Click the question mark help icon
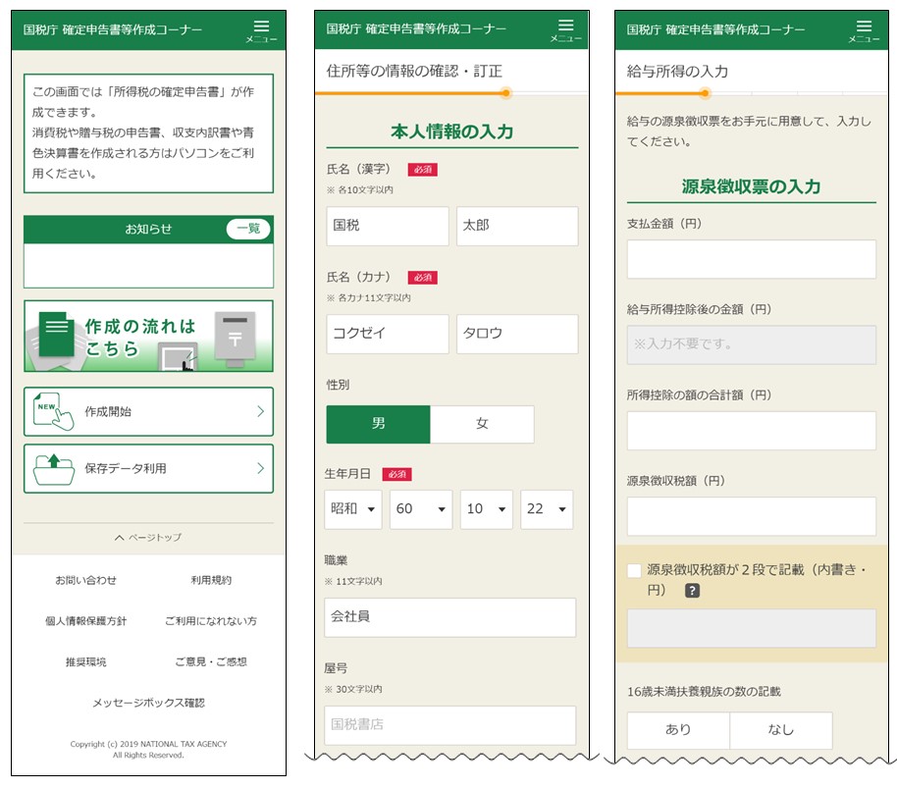Viewport: 897px width, 789px height. pos(692,591)
